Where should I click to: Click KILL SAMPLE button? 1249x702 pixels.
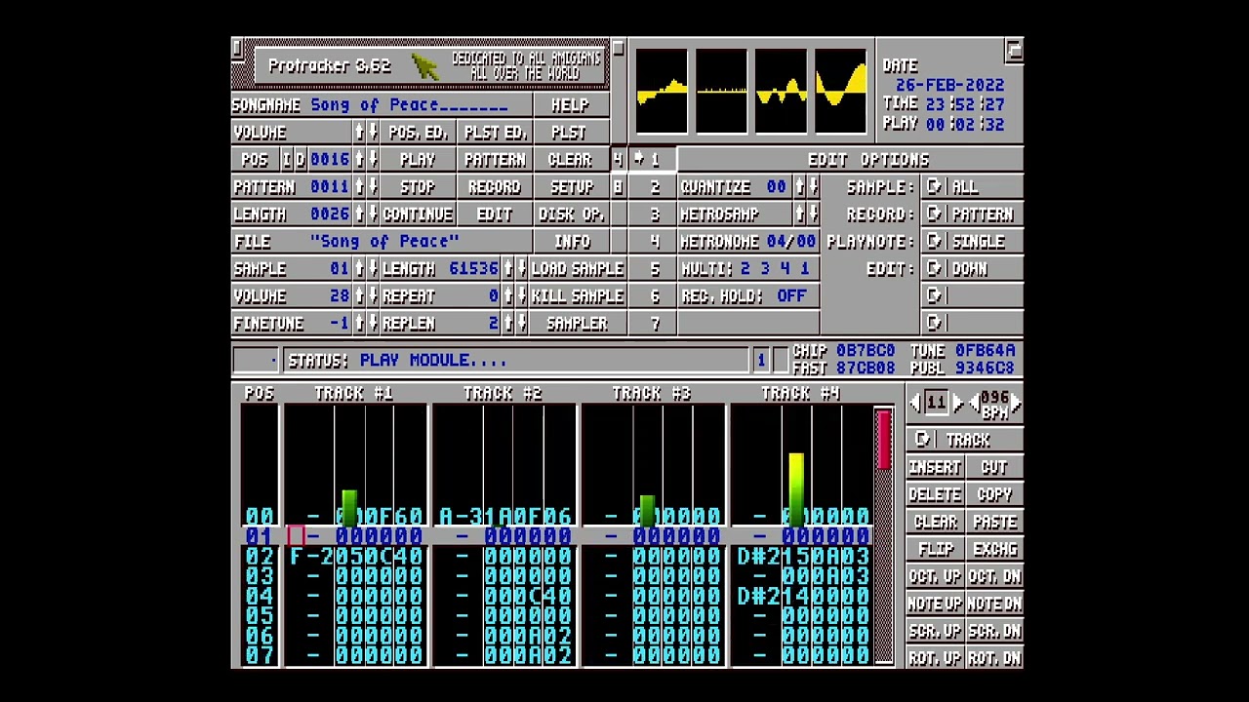coord(578,296)
